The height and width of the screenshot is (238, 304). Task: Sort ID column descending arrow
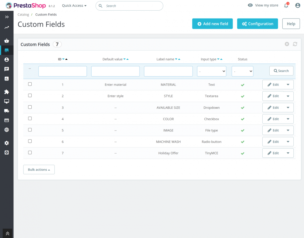pos(64,59)
